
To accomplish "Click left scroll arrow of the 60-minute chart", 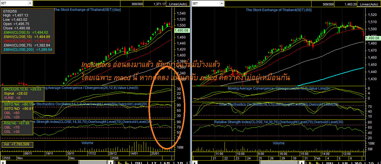I will coord(194,163).
